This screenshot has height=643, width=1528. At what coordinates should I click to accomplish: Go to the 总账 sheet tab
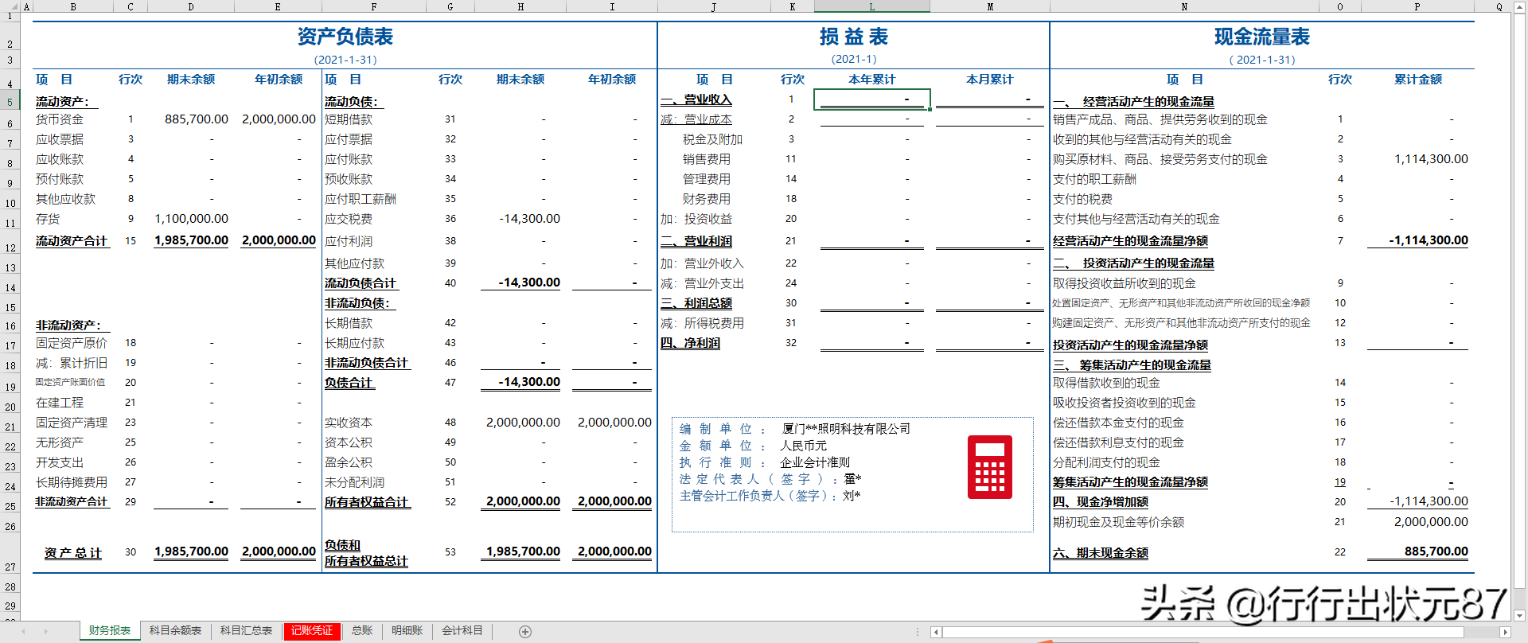(362, 631)
